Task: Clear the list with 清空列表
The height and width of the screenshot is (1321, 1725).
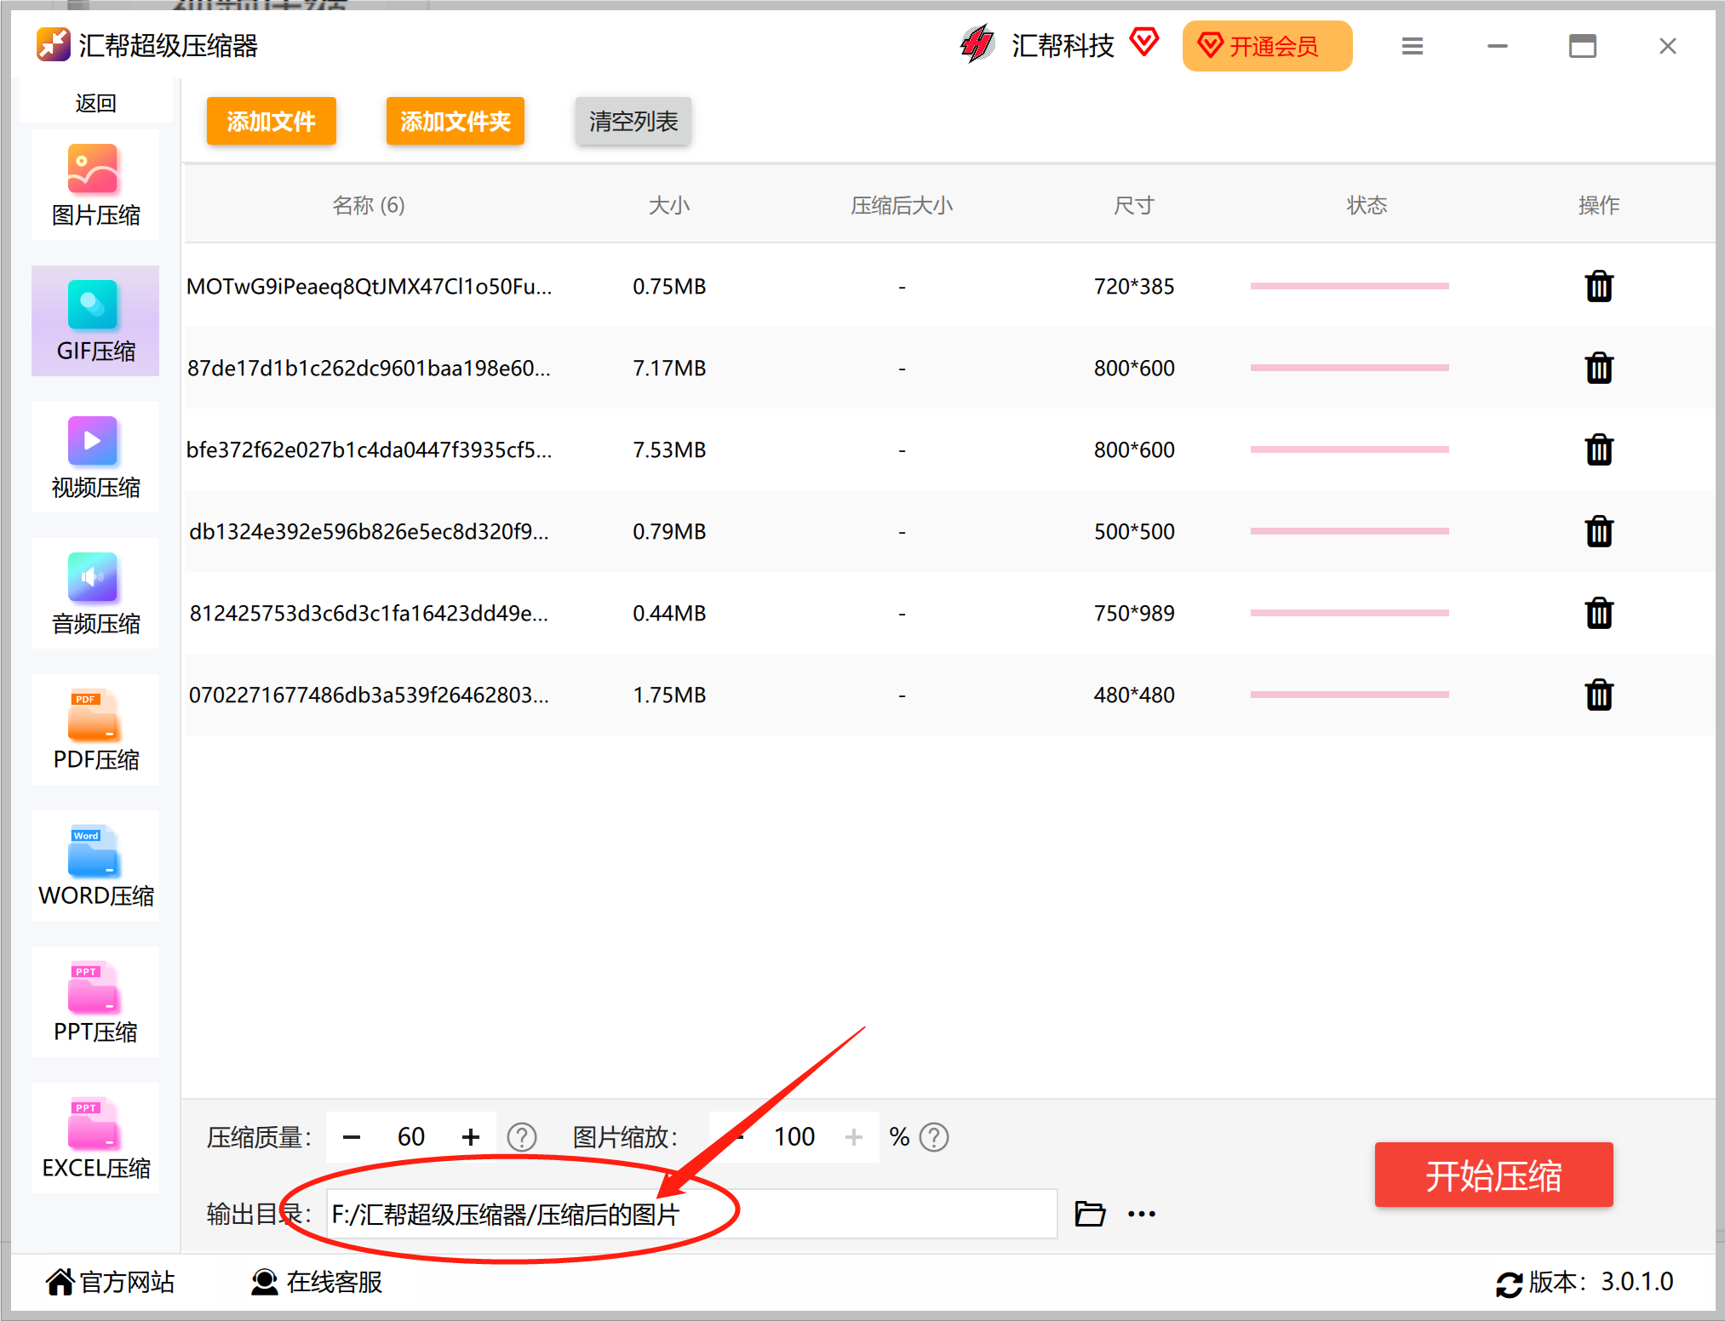Action: pyautogui.click(x=633, y=121)
